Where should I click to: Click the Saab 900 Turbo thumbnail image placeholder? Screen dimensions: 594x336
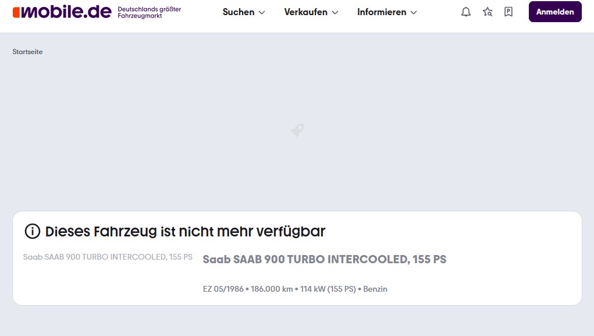pyautogui.click(x=108, y=257)
